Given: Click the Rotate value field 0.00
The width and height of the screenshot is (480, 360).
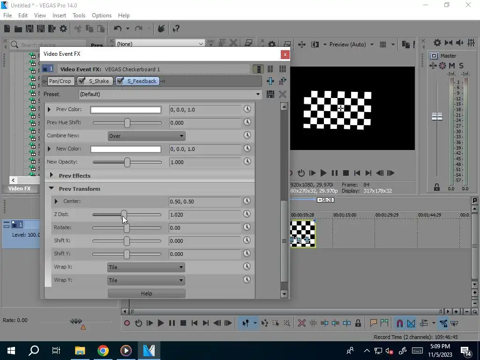Looking at the screenshot, I should tap(205, 228).
